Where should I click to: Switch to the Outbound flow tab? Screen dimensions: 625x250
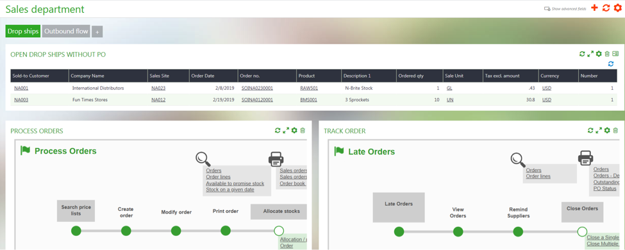(x=66, y=31)
